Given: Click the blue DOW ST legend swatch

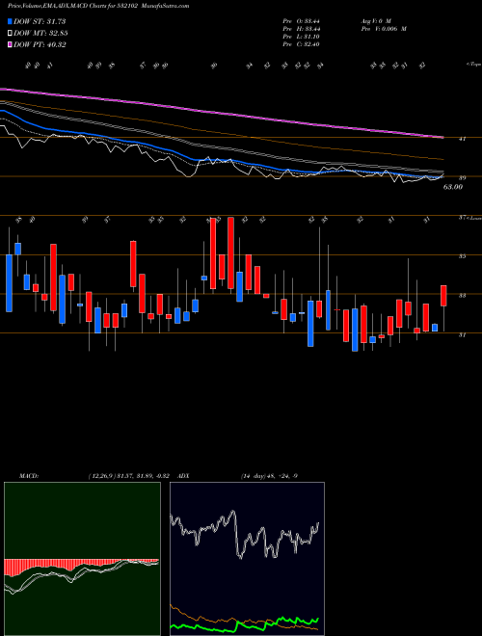Looking at the screenshot, I should click(x=11, y=21).
